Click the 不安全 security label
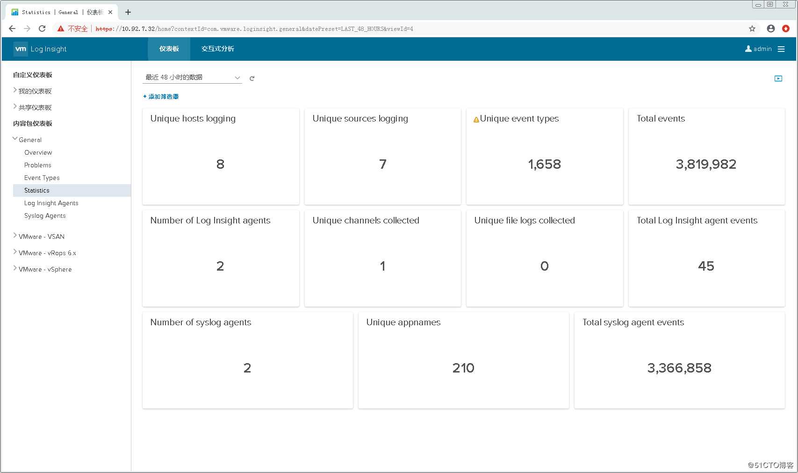This screenshot has height=473, width=798. pos(78,29)
